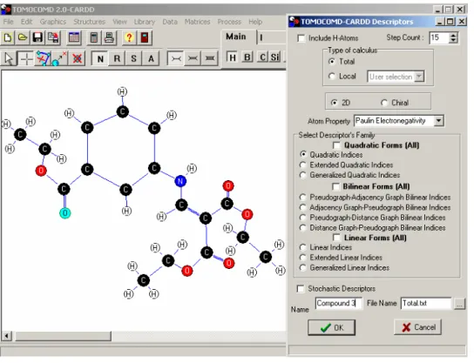Screen dimensions: 474x363
Task: Choose hydrogen H atom button
Action: point(232,57)
